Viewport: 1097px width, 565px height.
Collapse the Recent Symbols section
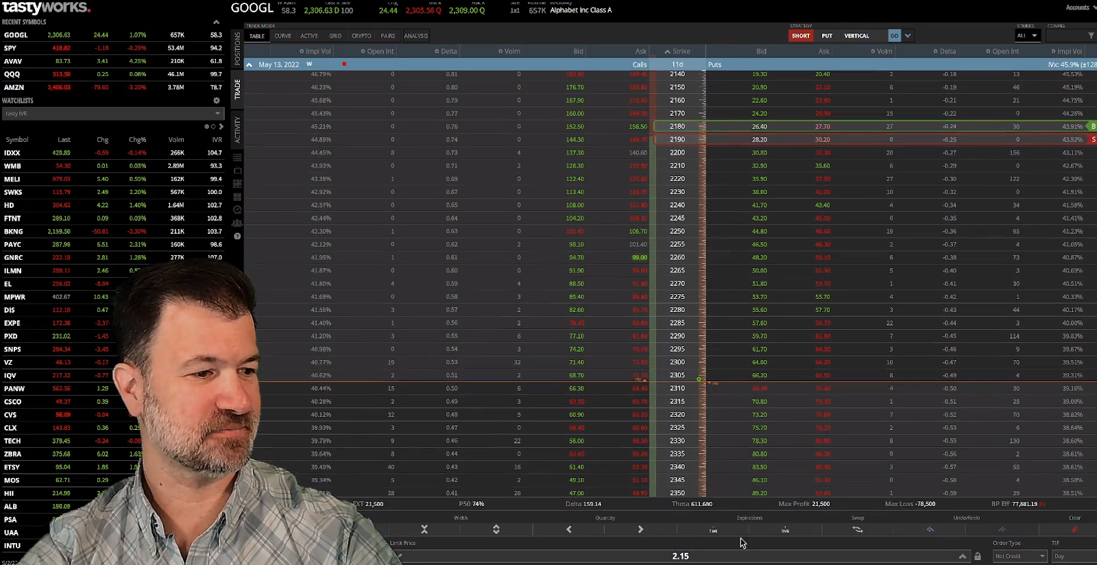217,22
